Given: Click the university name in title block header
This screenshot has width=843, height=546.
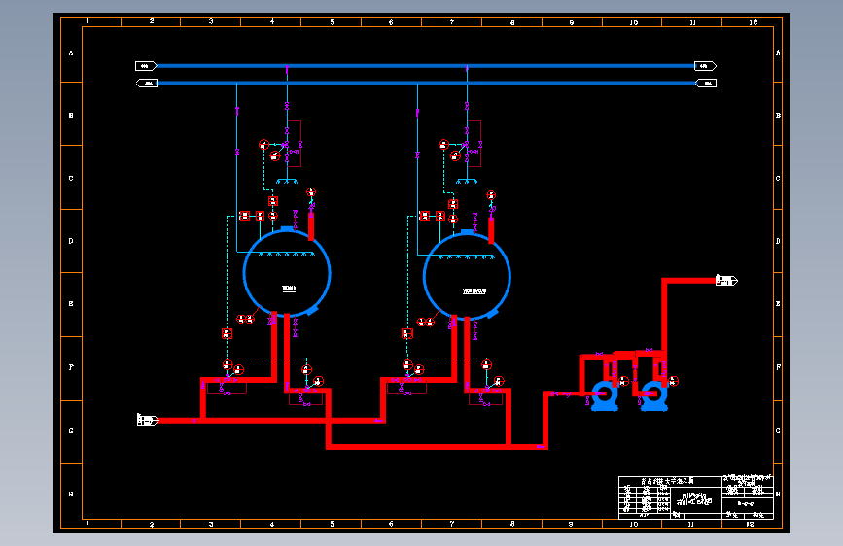Looking at the screenshot, I should tap(667, 481).
